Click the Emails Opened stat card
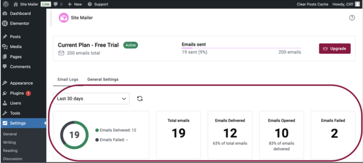The height and width of the screenshot is (163, 363). click(x=282, y=135)
